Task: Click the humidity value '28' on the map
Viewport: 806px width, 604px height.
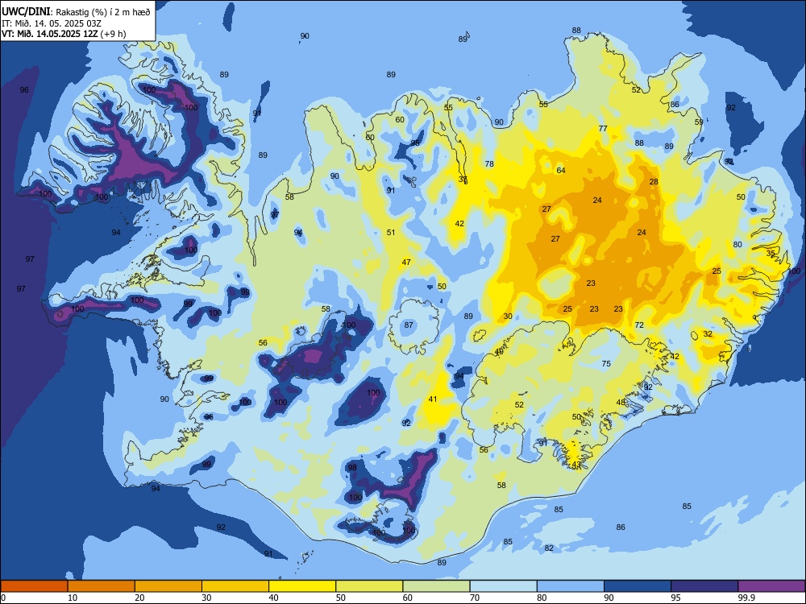Action: click(x=654, y=182)
